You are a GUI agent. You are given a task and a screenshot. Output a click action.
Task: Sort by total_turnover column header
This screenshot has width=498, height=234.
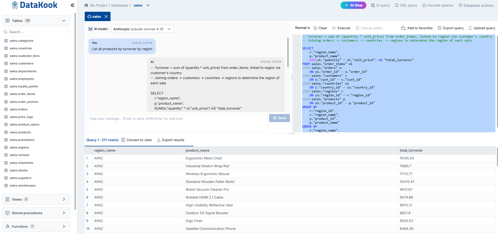pos(447,150)
